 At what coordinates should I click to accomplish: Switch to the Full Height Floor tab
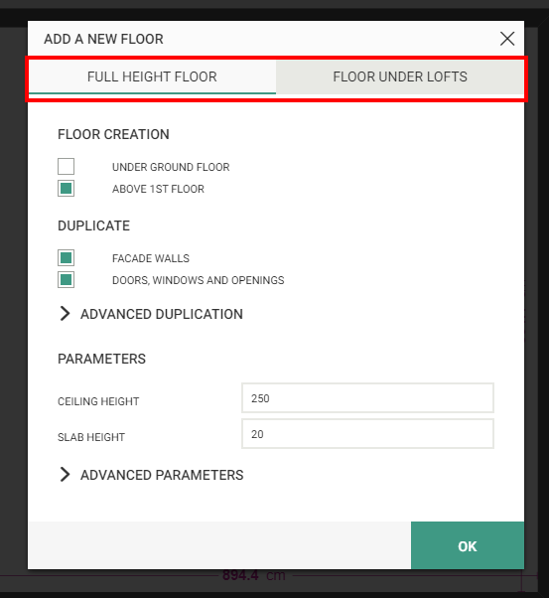pyautogui.click(x=152, y=77)
